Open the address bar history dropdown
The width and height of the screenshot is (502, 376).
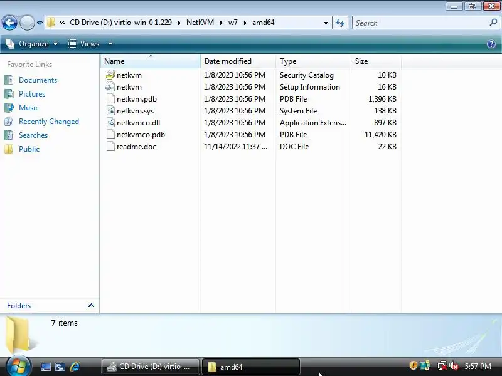click(x=326, y=23)
